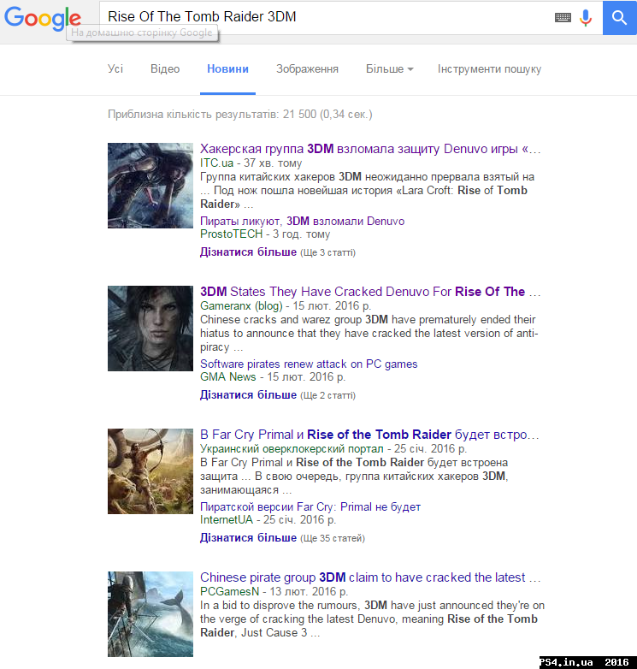Screen dimensions: 637x669
Task: Open the Хакерская группа 3DM article
Action: [x=370, y=149]
